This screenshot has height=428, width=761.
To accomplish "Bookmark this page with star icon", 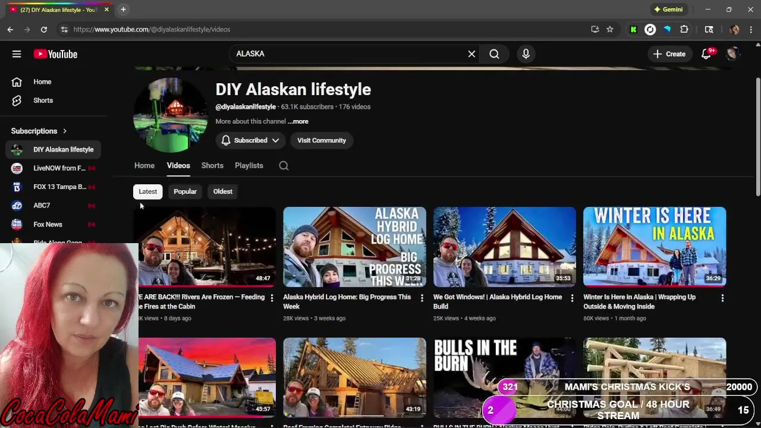I will tap(610, 29).
